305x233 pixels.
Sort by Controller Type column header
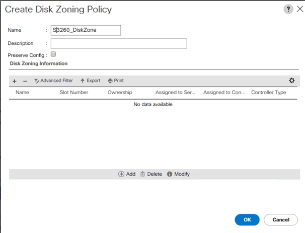[269, 93]
